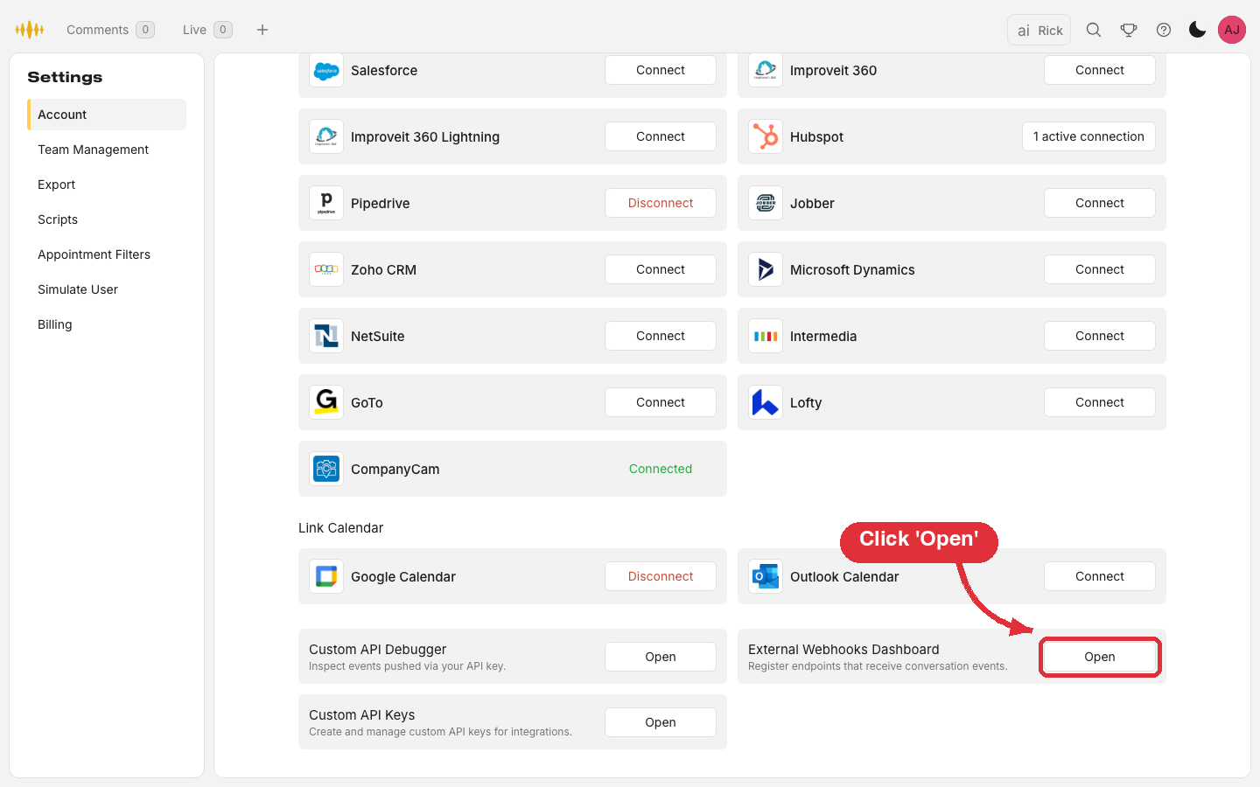Click 'Create and manage custom API keys' text
Viewport: 1260px width, 787px height.
tap(440, 732)
